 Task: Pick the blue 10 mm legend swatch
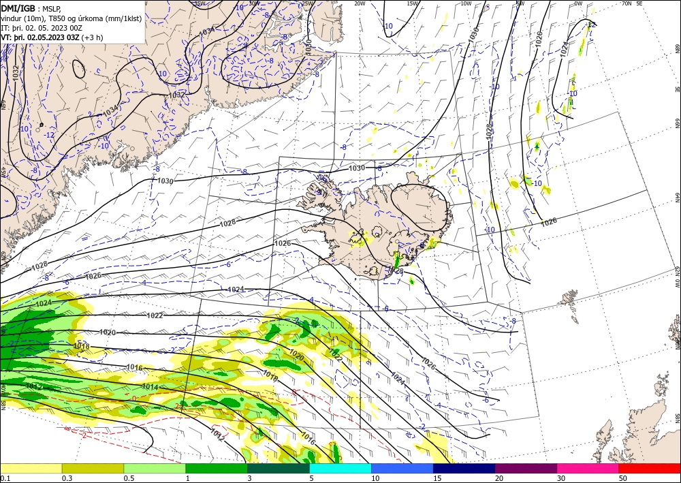(402, 468)
